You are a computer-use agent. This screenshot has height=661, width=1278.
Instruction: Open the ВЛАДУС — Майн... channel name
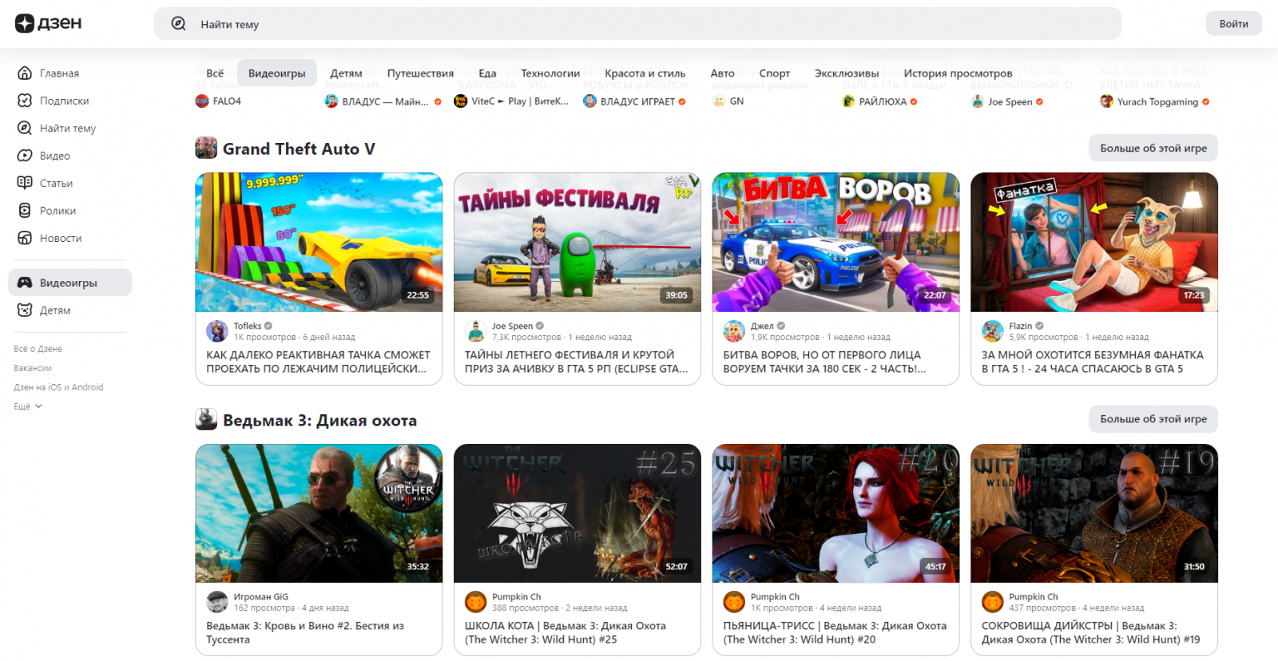pyautogui.click(x=385, y=101)
